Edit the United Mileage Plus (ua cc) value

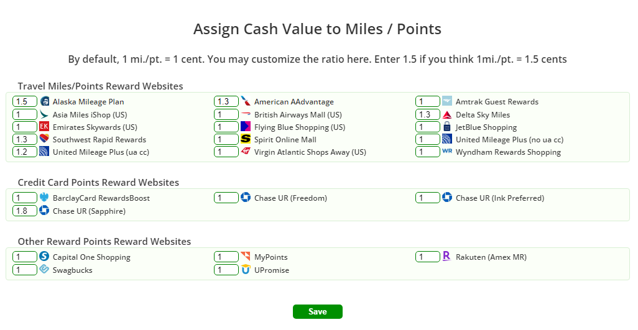(25, 152)
